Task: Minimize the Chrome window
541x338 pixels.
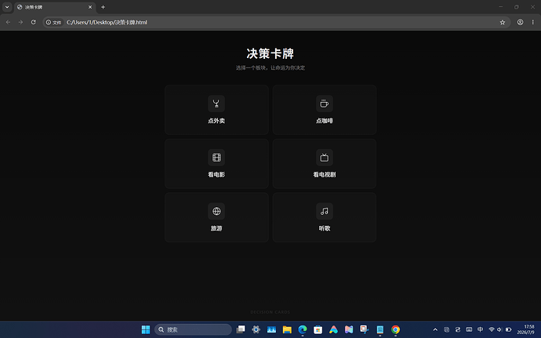Action: [x=501, y=7]
